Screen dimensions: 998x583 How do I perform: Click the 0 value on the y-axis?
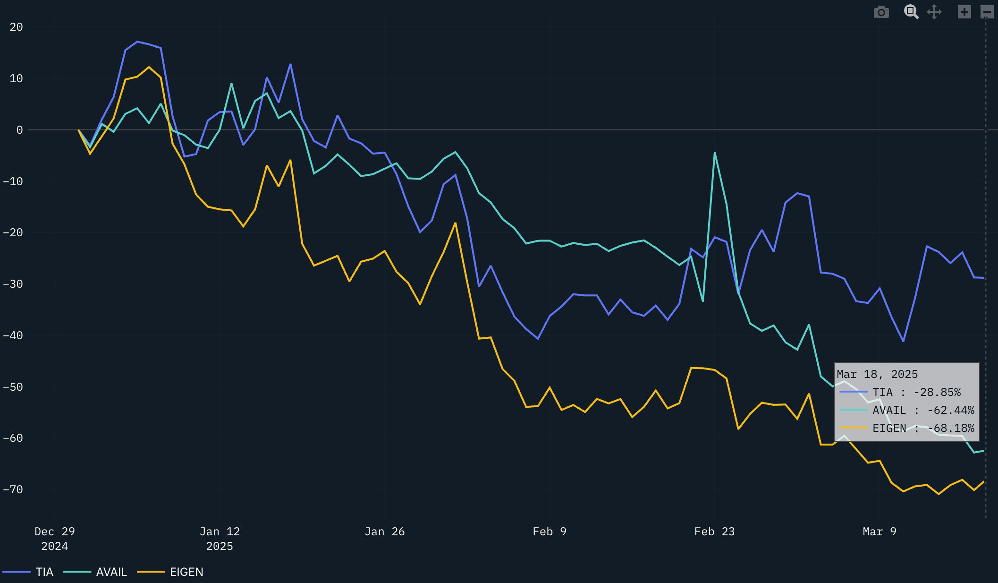point(19,130)
